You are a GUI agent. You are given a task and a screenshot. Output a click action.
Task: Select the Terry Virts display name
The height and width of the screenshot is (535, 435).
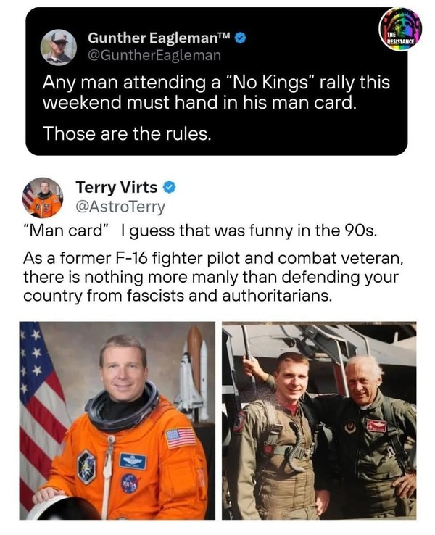(x=116, y=188)
